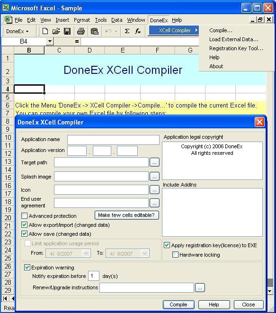Uncheck the Expiration warning checkbox

[27, 267]
